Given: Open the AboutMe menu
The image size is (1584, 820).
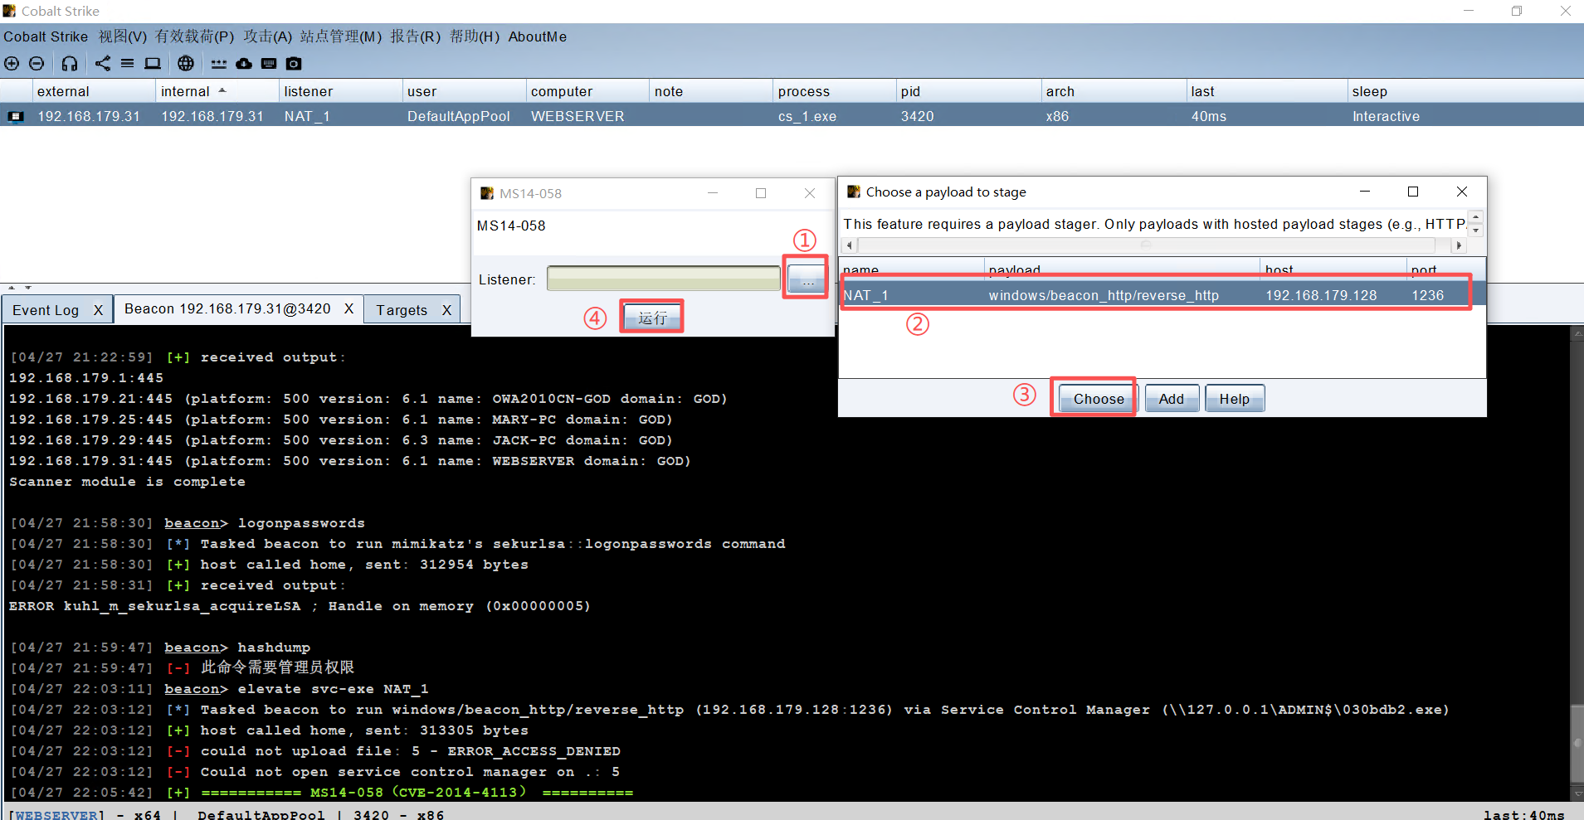Looking at the screenshot, I should (x=537, y=36).
